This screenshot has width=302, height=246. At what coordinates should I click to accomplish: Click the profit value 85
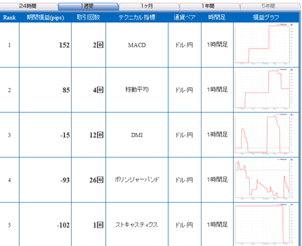tap(66, 90)
